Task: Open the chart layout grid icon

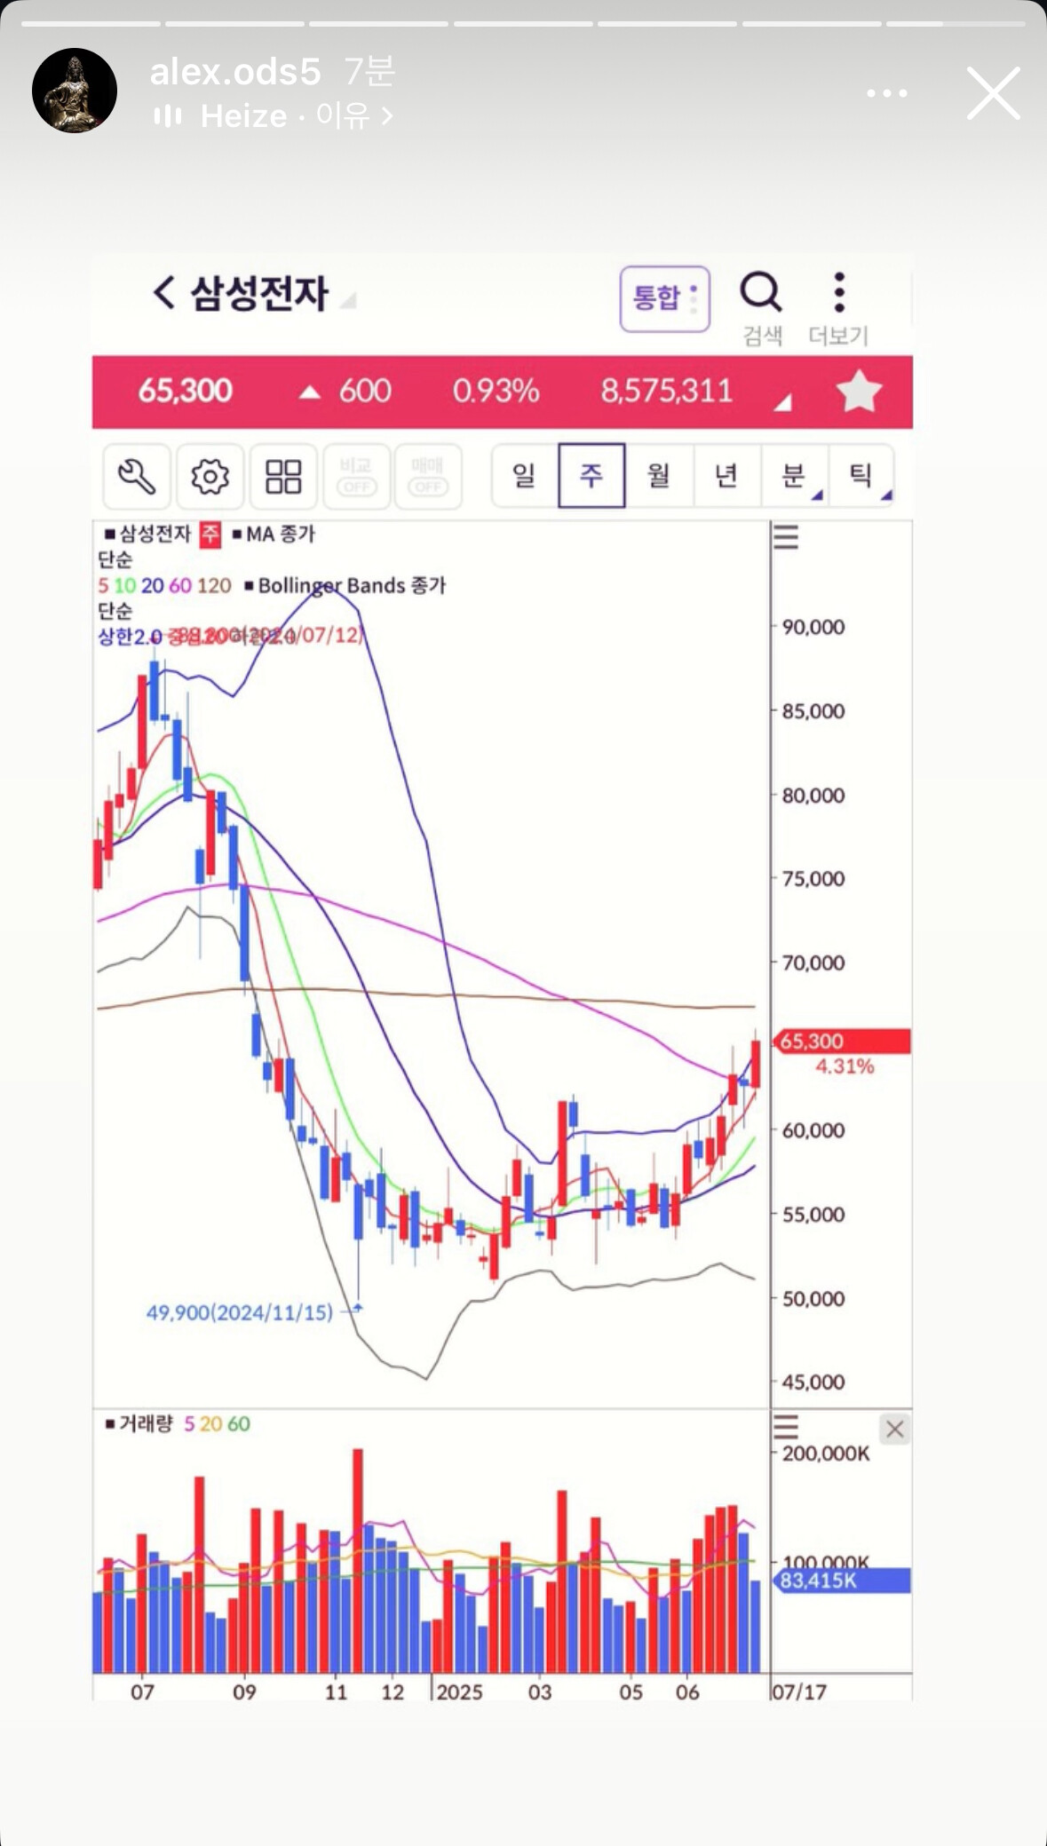Action: (283, 476)
